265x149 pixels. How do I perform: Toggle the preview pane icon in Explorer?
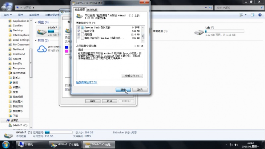(x=252, y=15)
